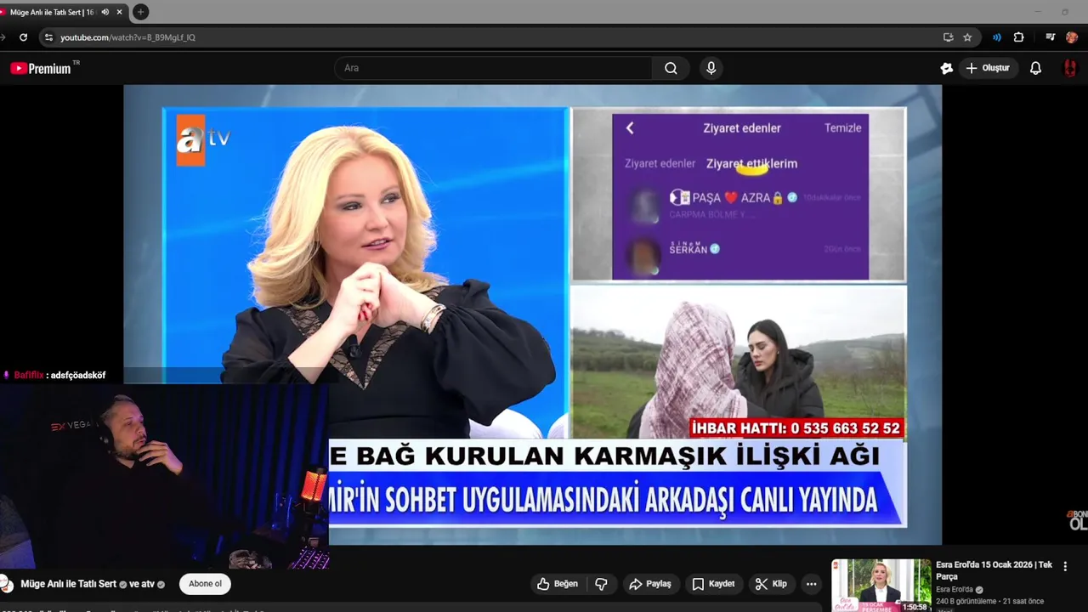Click the install app icon in address bar
Screen dimensions: 1088x612
(x=948, y=37)
